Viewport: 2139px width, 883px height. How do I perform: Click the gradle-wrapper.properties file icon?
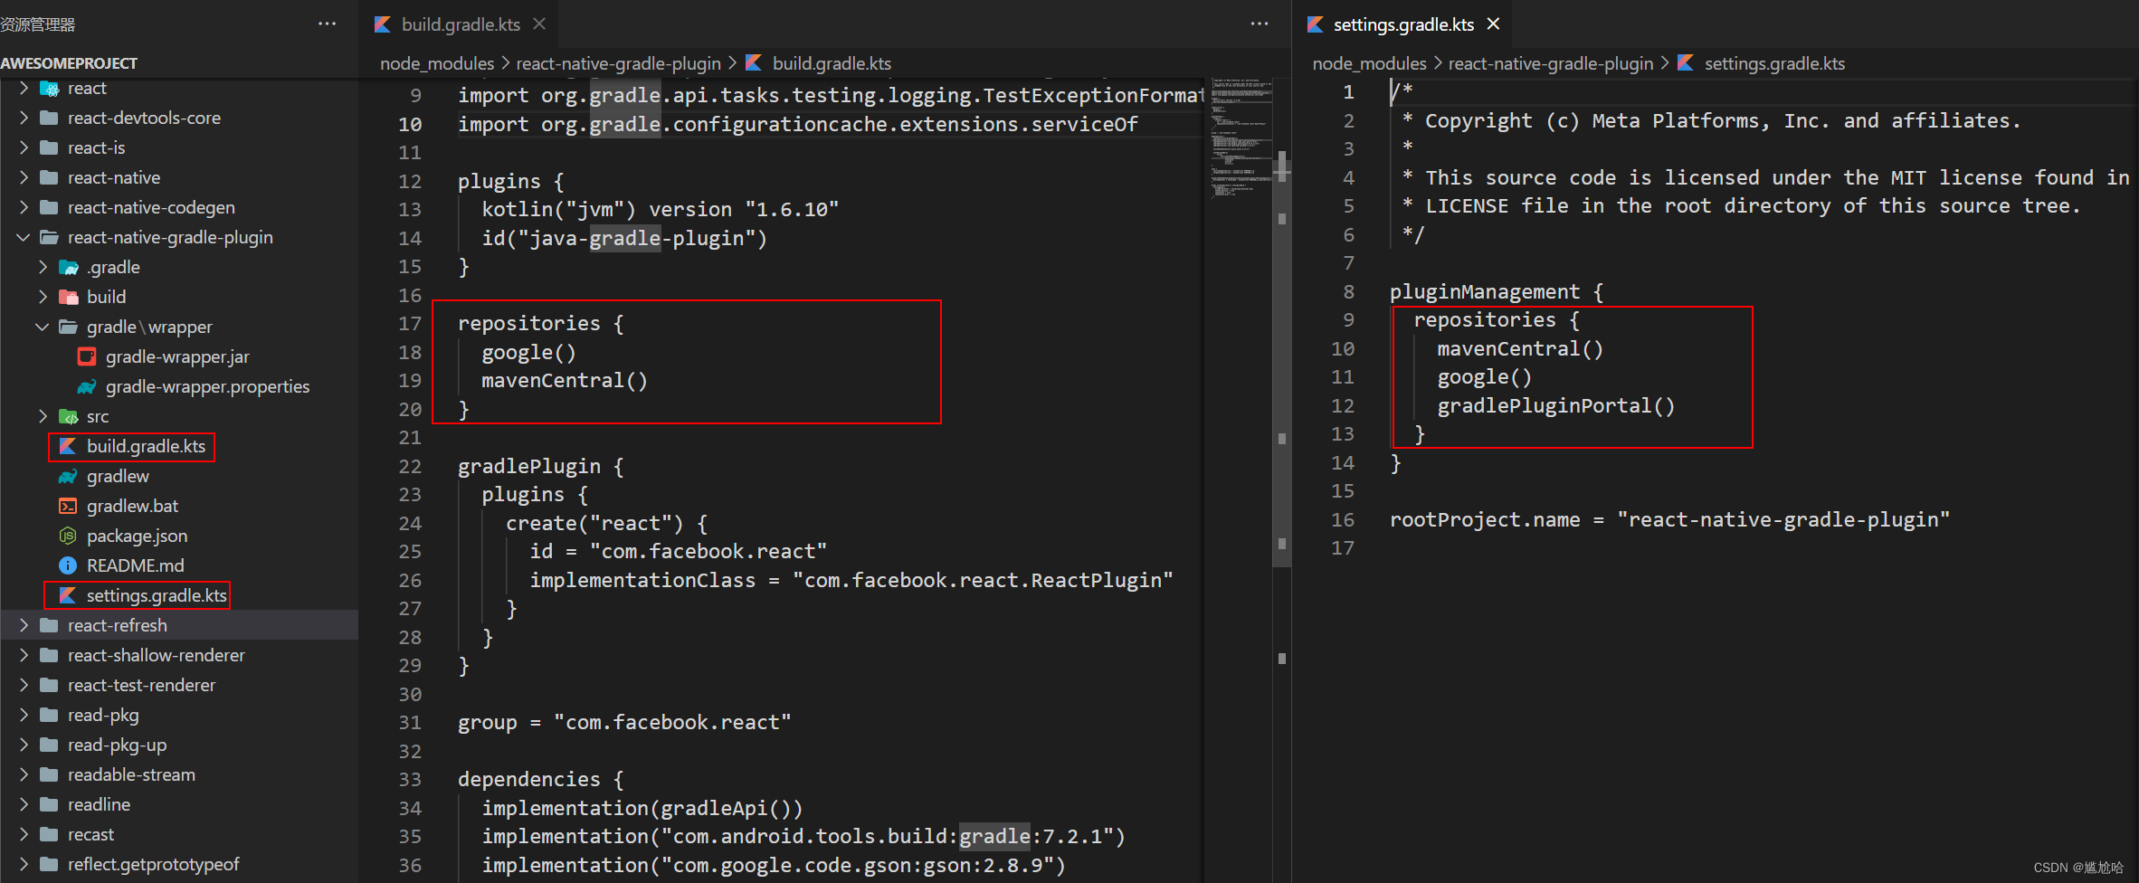coord(86,386)
